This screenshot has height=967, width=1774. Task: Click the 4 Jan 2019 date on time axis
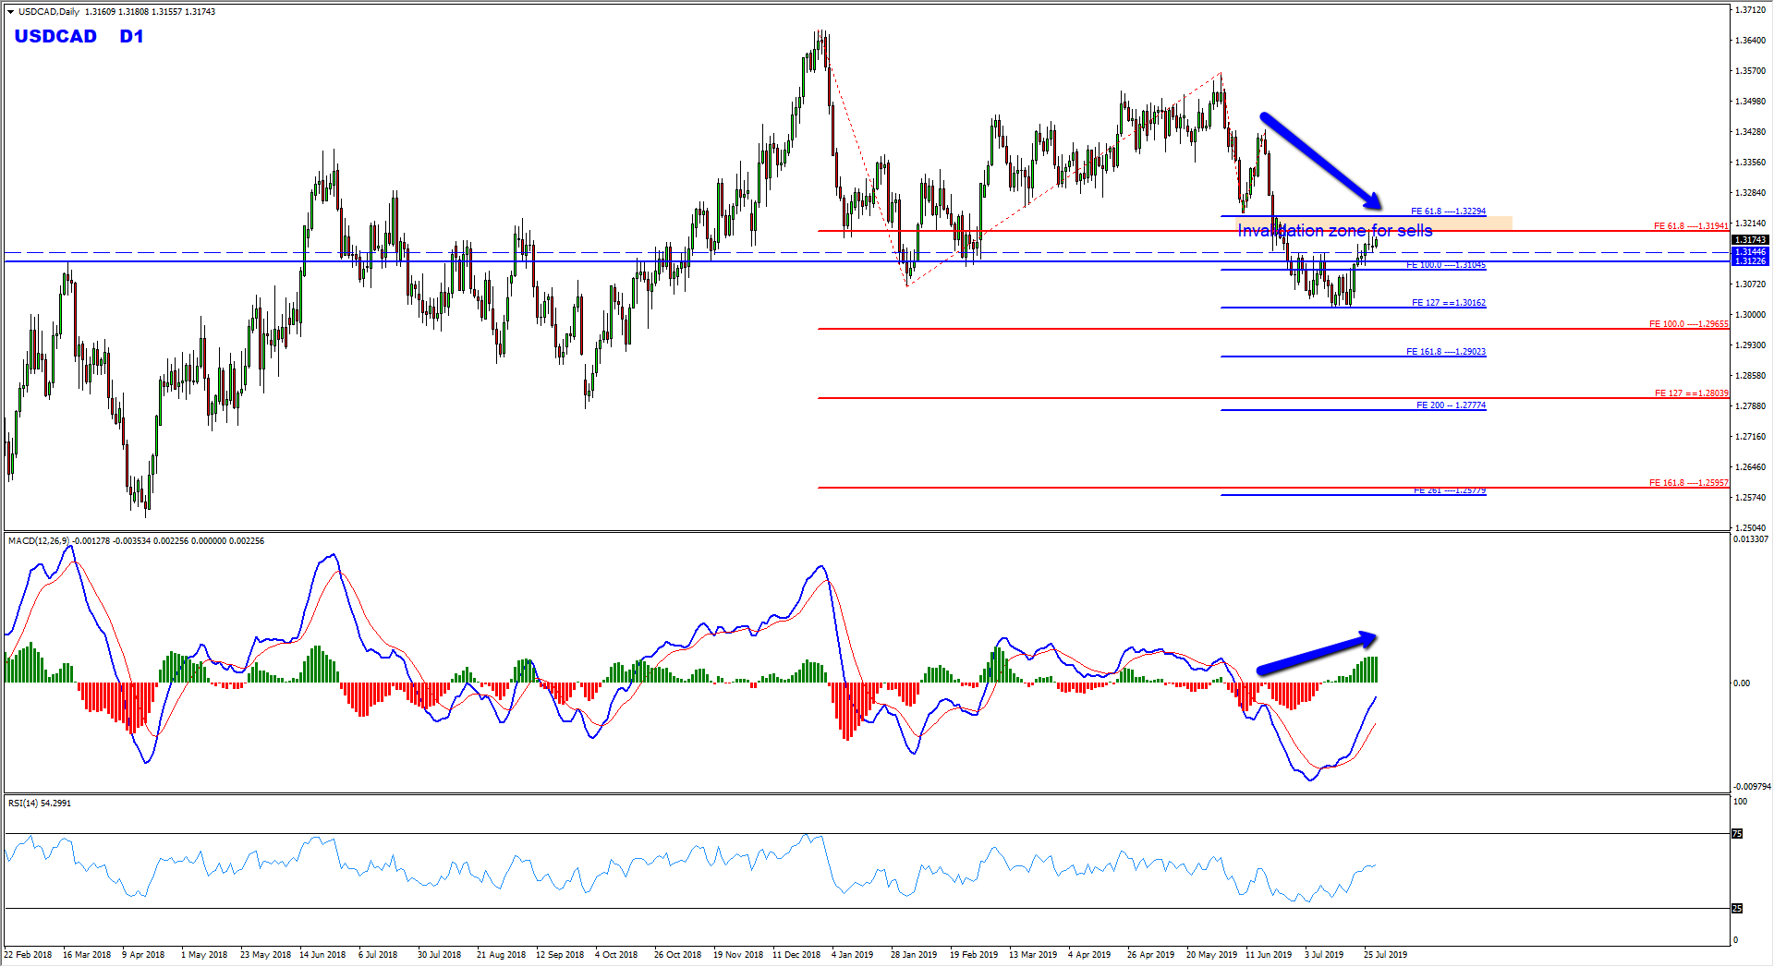click(852, 955)
